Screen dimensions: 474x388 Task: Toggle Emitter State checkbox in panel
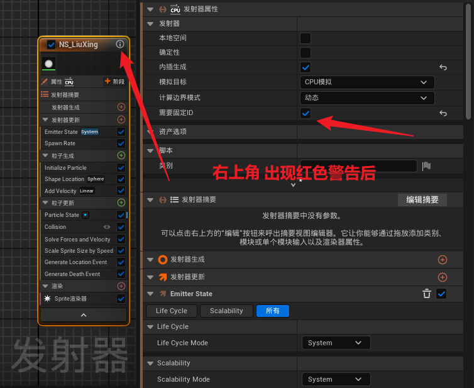pyautogui.click(x=441, y=294)
